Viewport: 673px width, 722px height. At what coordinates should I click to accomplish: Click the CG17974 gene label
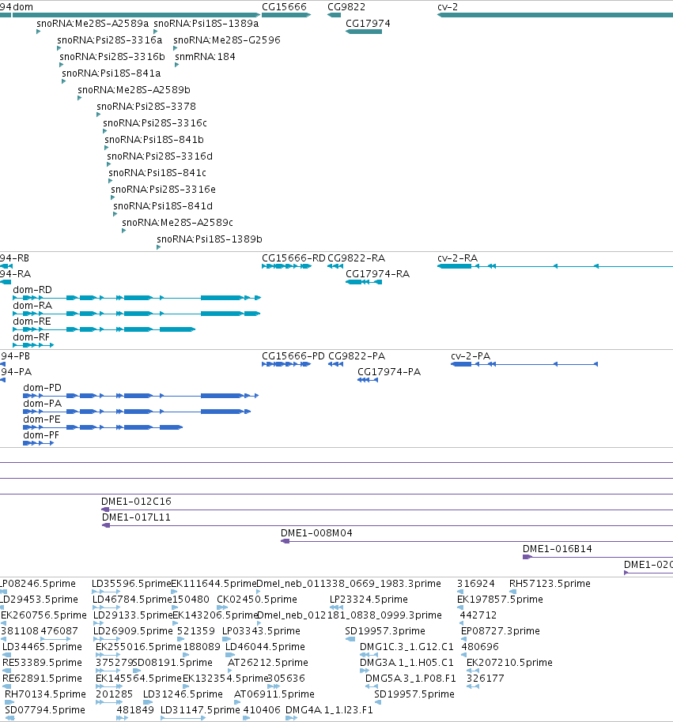click(x=368, y=24)
